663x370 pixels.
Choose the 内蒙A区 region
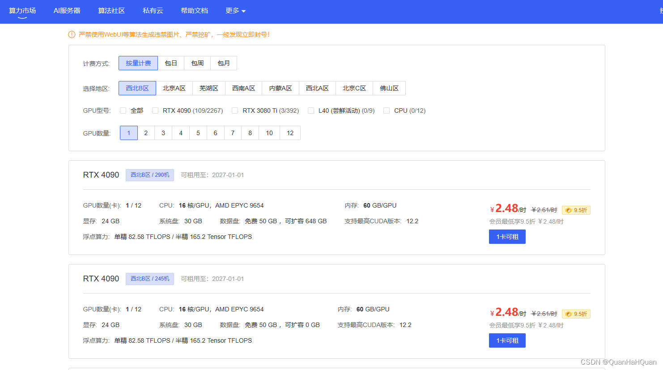coord(280,88)
